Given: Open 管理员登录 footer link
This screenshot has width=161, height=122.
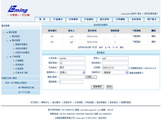Looking at the screenshot, I should point(126,102).
